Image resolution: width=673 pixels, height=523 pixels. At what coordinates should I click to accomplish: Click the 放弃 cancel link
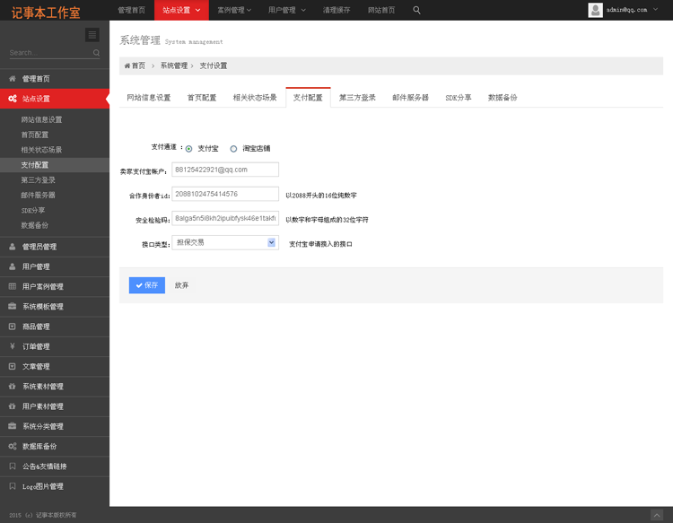pos(181,285)
